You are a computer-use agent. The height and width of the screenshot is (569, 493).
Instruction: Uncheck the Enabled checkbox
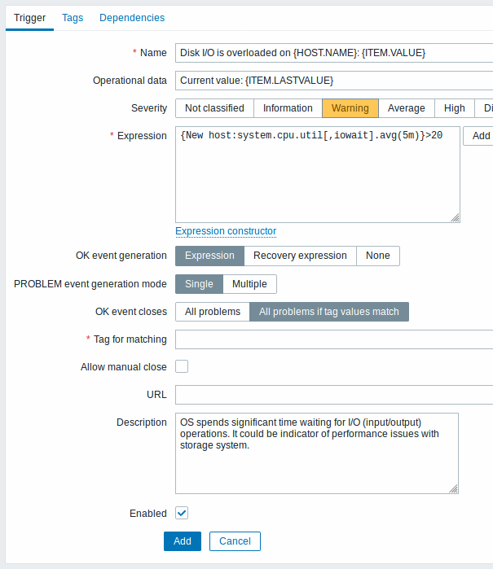(x=182, y=513)
